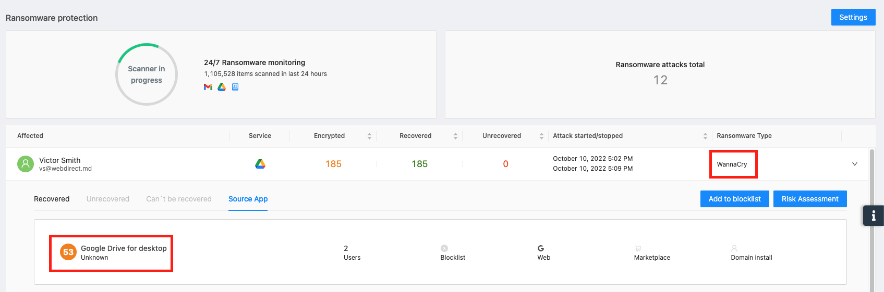This screenshot has height=292, width=884.
Task: Open the info panel side button
Action: tap(874, 215)
